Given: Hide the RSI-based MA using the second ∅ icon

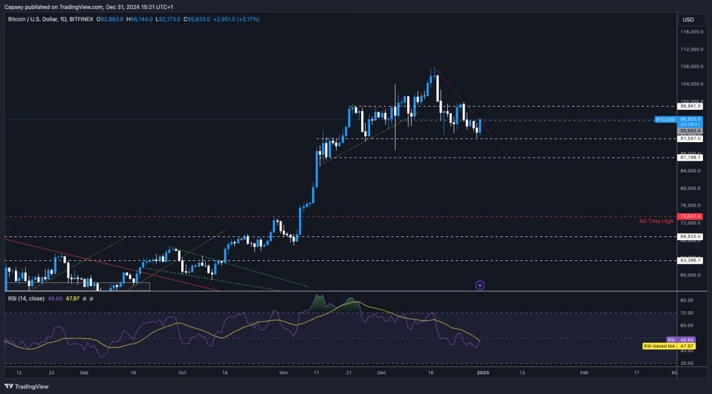Looking at the screenshot, I should coord(91,298).
